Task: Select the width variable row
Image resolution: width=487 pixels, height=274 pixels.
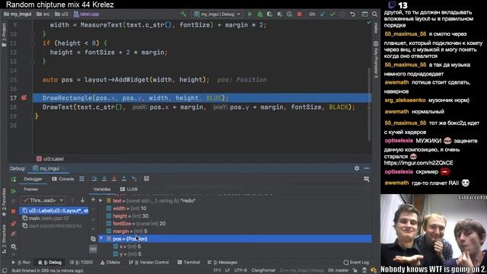Action: click(234, 209)
